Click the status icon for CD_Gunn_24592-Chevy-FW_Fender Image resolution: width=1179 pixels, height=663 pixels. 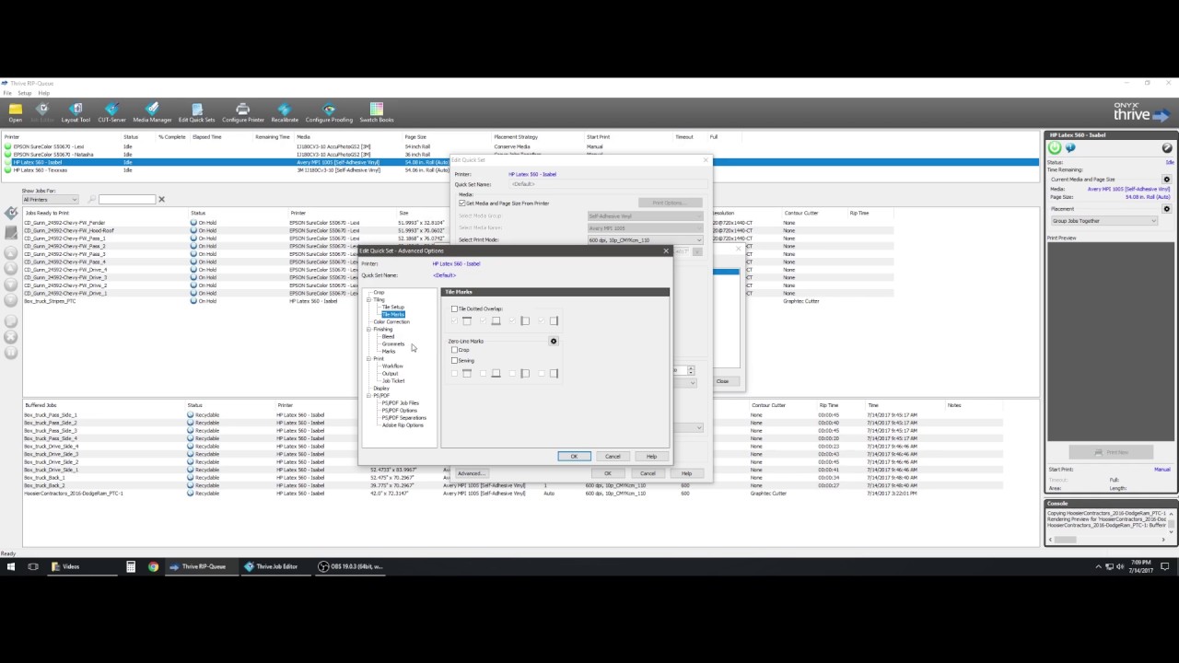point(194,223)
